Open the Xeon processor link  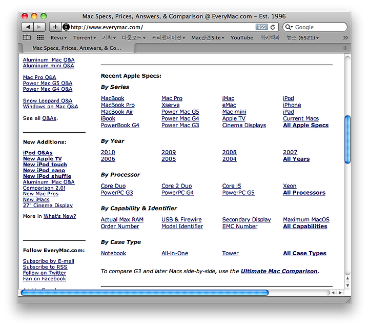pyautogui.click(x=290, y=186)
